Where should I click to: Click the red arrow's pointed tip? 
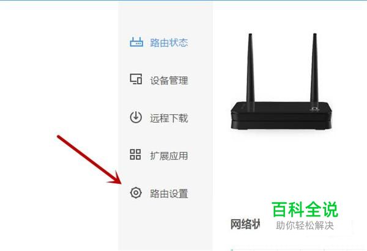[x=119, y=182]
